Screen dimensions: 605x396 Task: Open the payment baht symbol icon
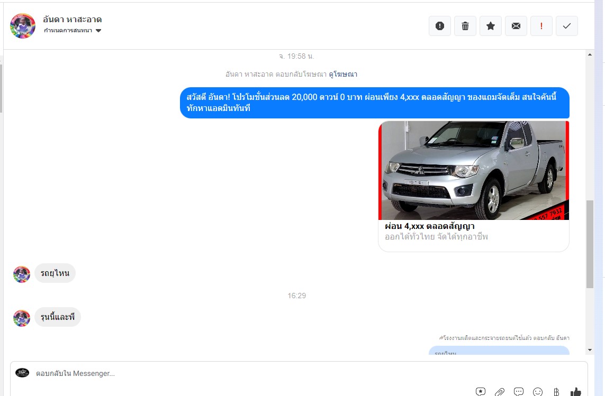(x=556, y=392)
